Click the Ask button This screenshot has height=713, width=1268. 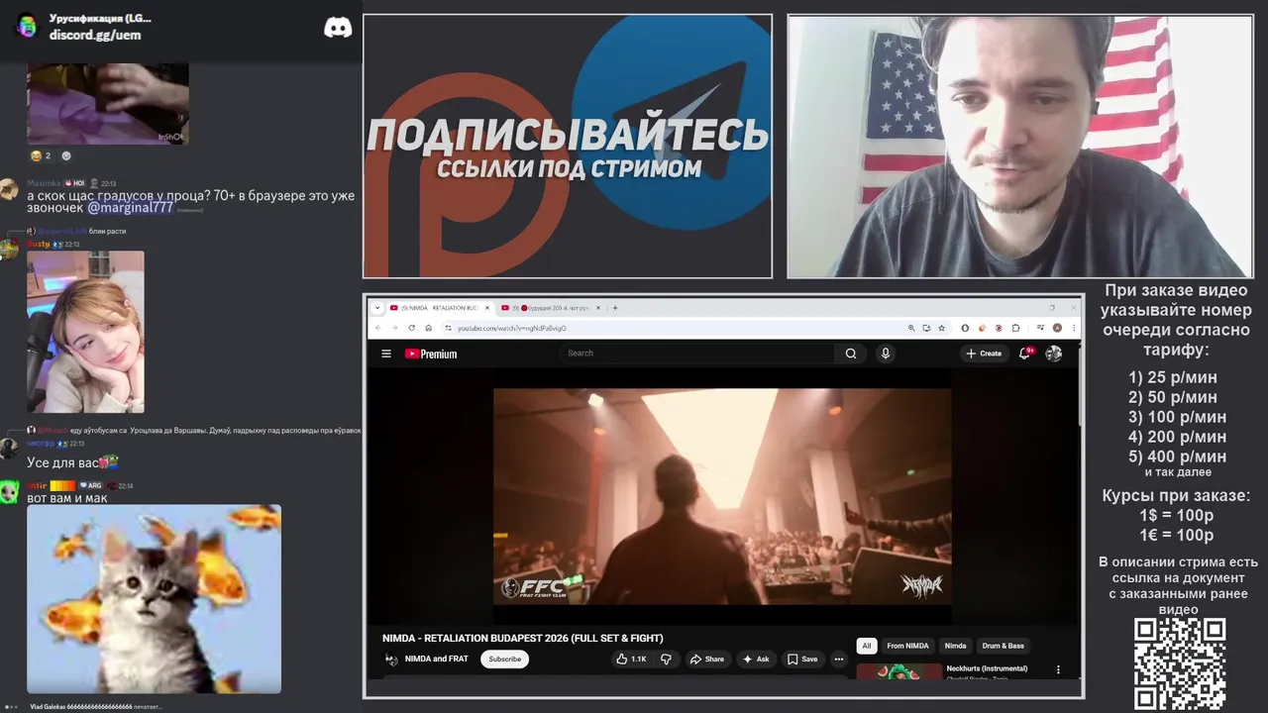point(756,659)
